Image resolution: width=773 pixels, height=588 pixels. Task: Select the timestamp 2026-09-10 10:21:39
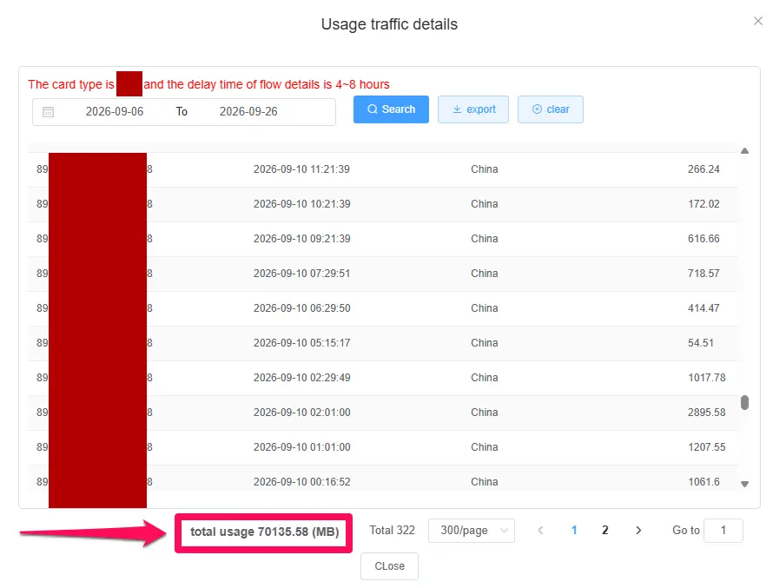[x=301, y=204]
